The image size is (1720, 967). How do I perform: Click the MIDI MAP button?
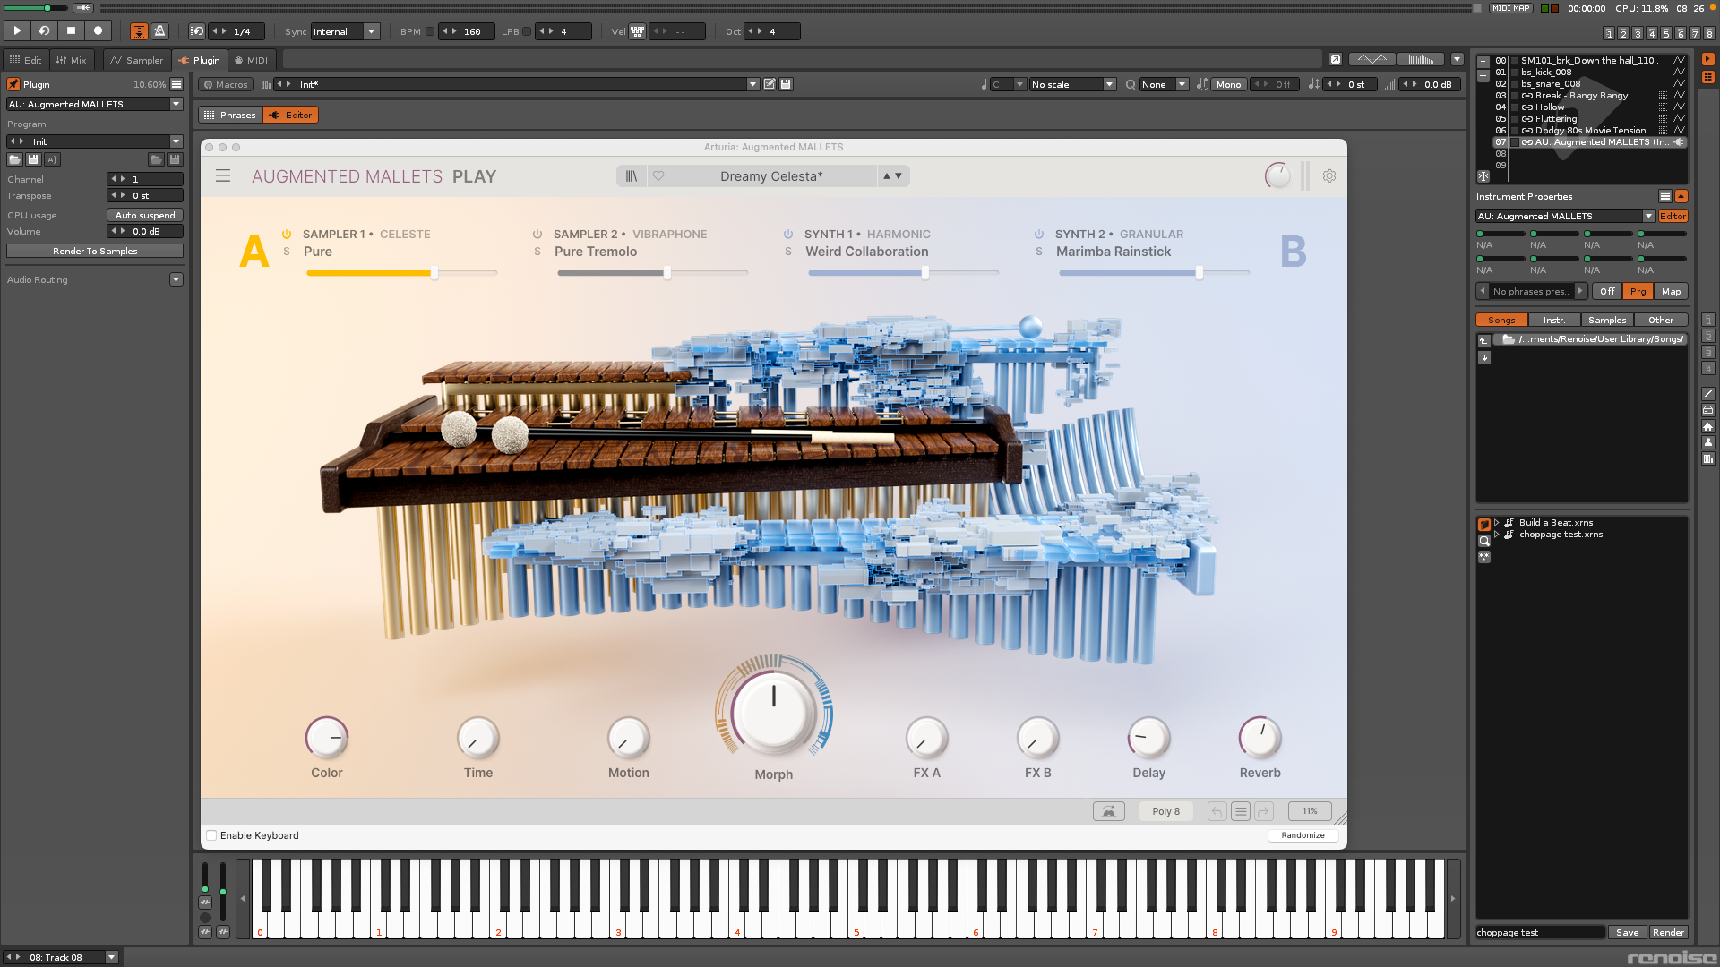pos(1511,8)
